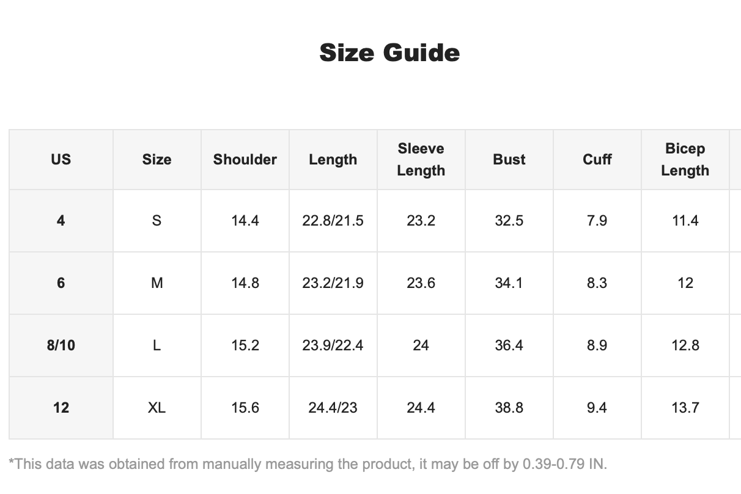Click the manual measurement disclaimer note
Viewport: 741px width, 494px height.
click(308, 464)
